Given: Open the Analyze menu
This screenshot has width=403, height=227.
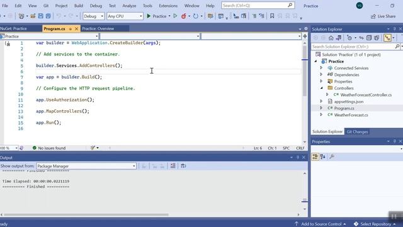Looking at the screenshot, I should [x=129, y=6].
